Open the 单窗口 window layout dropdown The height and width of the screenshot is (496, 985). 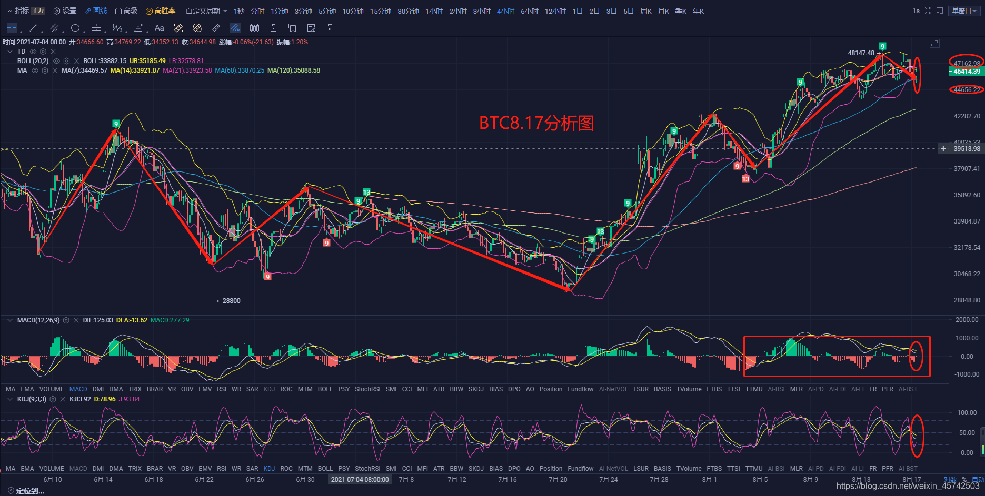(x=964, y=11)
